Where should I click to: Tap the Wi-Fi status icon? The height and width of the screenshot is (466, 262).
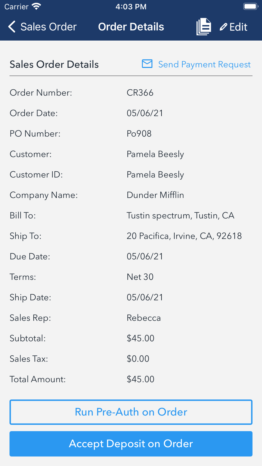36,7
